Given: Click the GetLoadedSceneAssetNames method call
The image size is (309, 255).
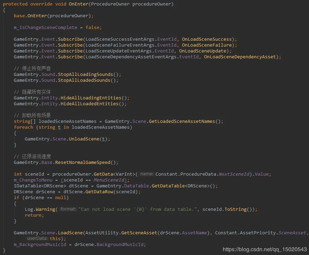Looking at the screenshot, I should 182,121.
